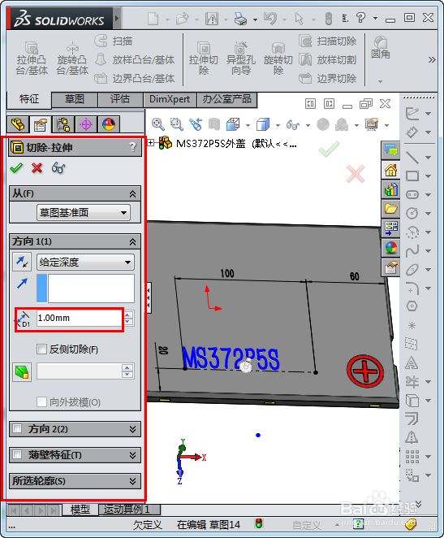Select the Circle sketch tool
Viewport: 444px width, 538px height.
click(412, 214)
